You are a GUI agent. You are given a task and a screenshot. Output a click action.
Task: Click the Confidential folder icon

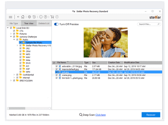point(20,74)
